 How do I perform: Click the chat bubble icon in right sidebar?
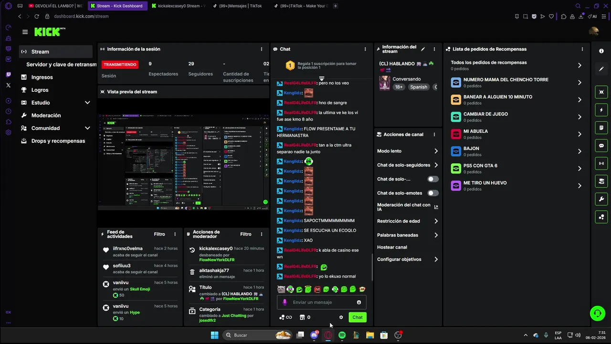[x=601, y=146]
